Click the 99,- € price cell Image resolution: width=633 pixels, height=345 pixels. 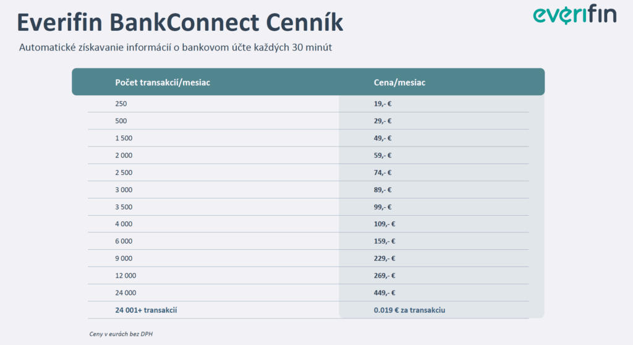[382, 207]
